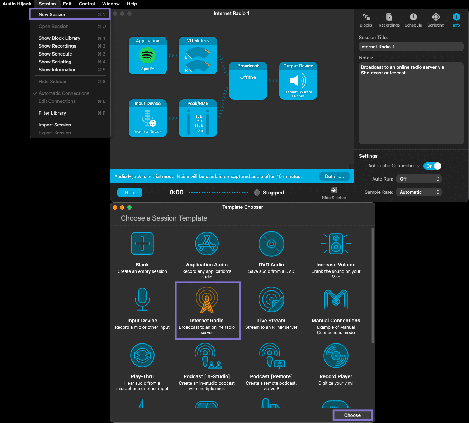
Task: Click the Choose button in Template Chooser
Action: click(352, 415)
